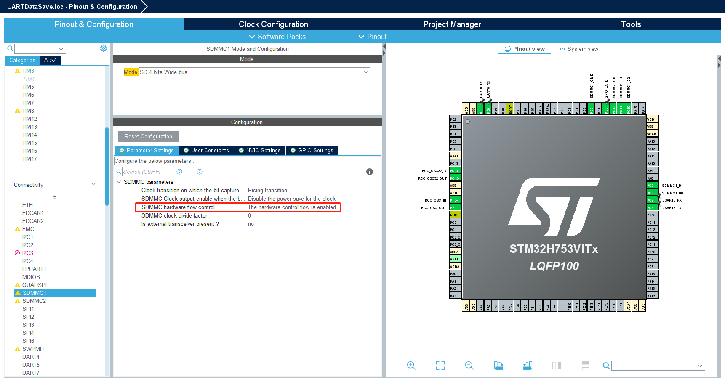Select the Categories tab

22,61
